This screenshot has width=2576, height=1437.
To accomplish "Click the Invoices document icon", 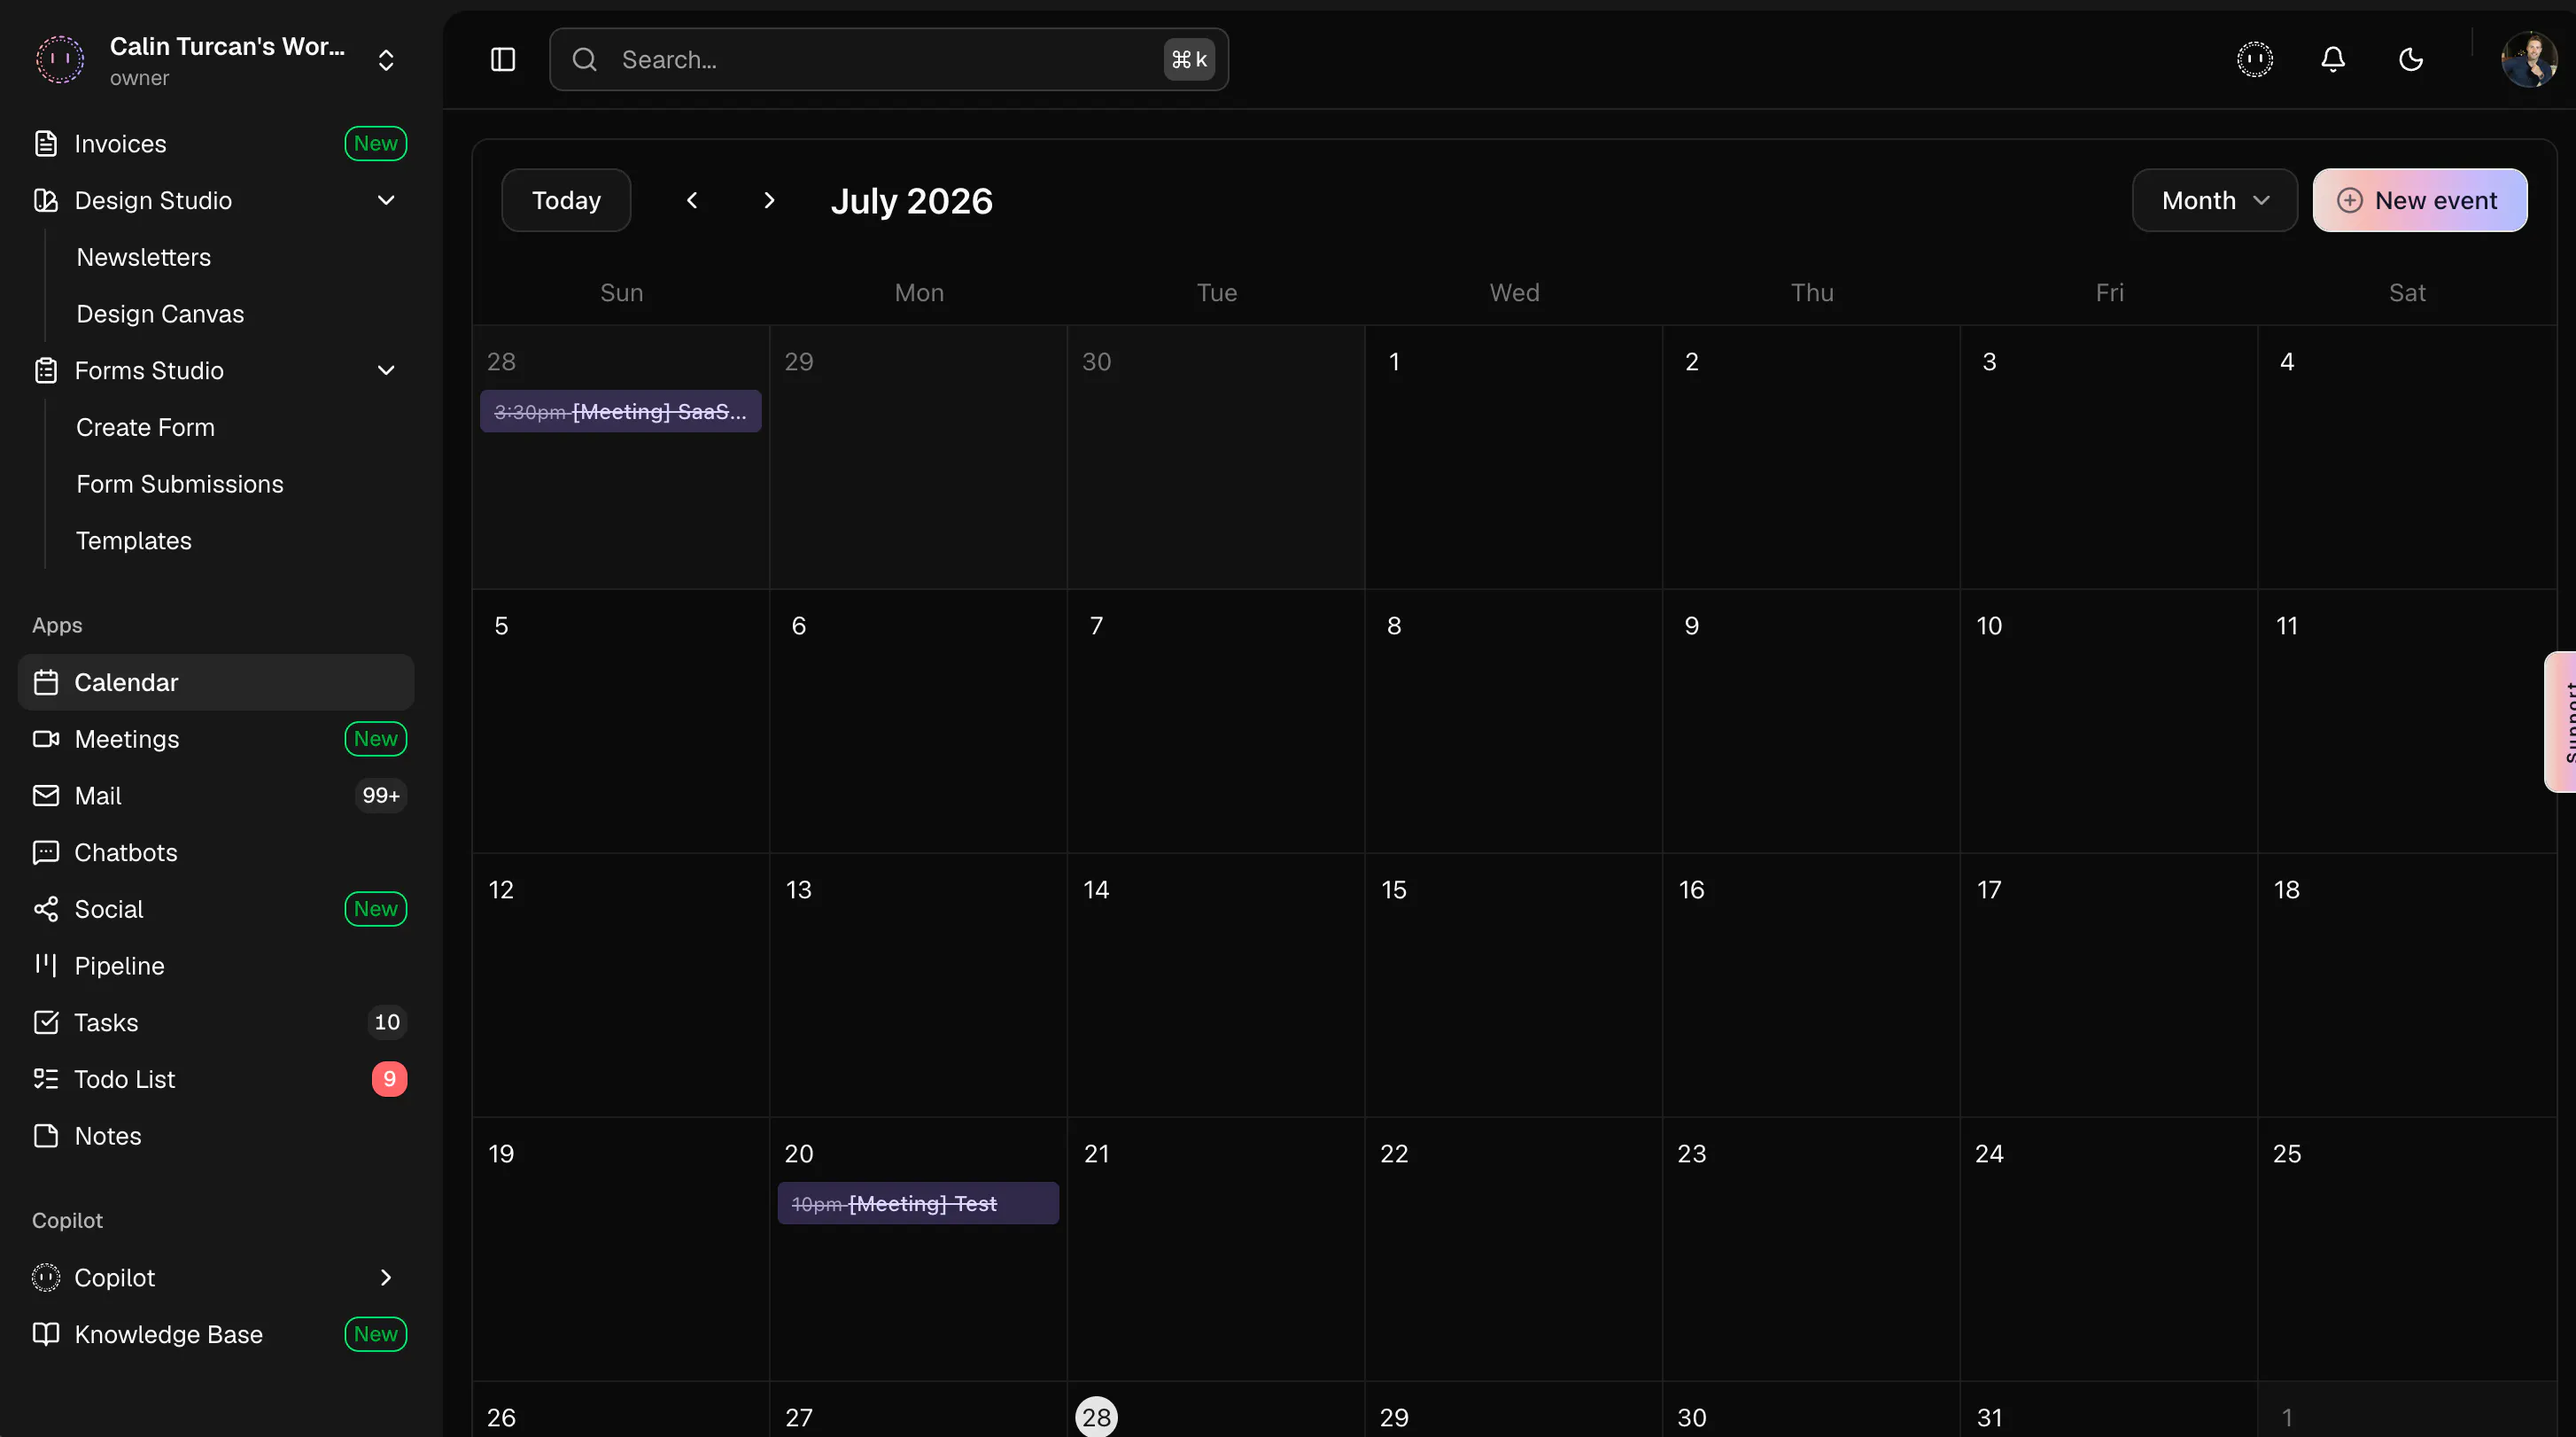I will 46,144.
